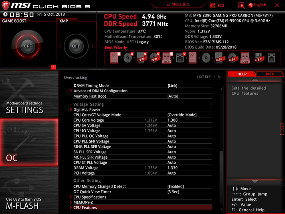Open the OC overclocking section
The image size is (285, 214).
[29, 142]
